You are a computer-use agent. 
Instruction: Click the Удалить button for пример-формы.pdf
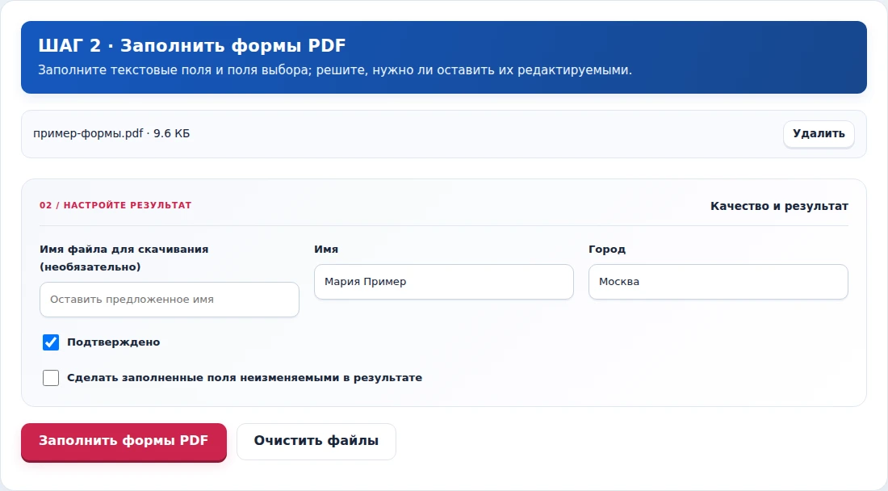[x=819, y=133]
